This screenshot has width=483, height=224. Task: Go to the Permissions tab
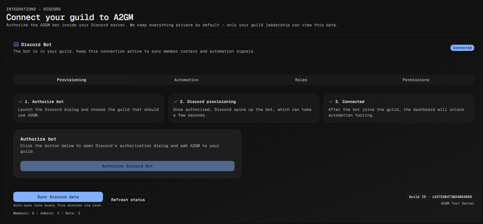pyautogui.click(x=416, y=80)
